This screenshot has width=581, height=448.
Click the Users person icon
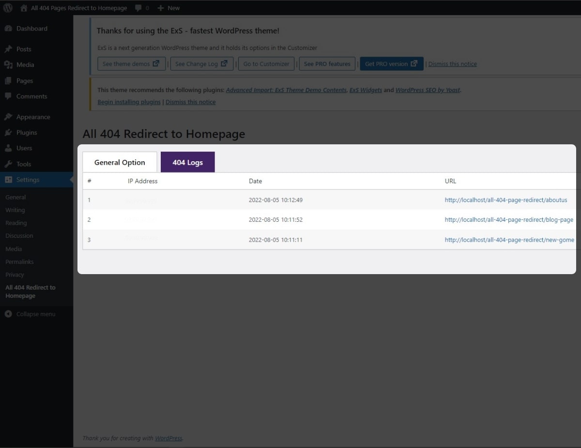coord(8,148)
